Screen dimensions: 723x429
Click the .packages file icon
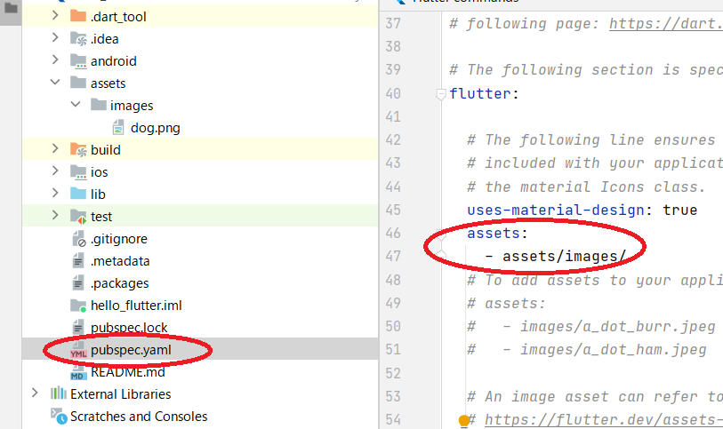(78, 282)
